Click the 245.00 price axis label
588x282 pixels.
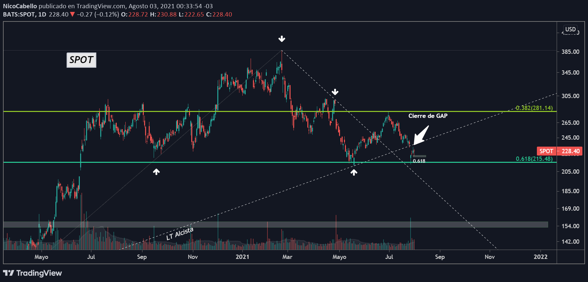(x=571, y=138)
